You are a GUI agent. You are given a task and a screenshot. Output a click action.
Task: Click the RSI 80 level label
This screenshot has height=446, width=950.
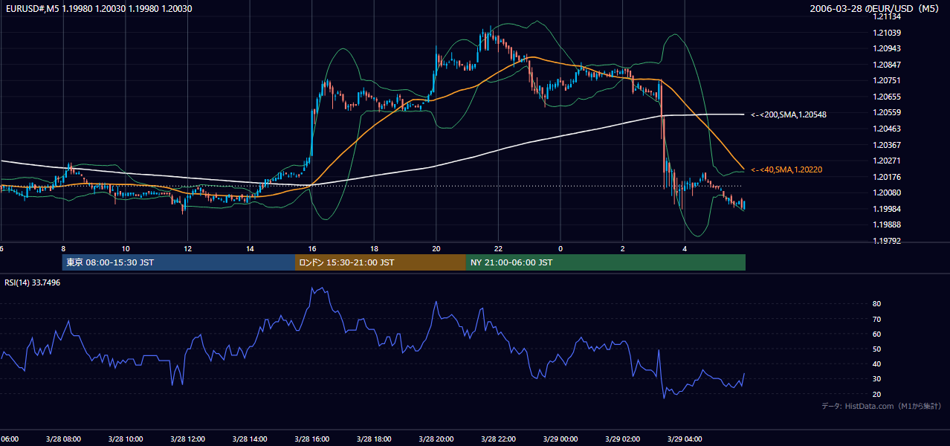[876, 304]
